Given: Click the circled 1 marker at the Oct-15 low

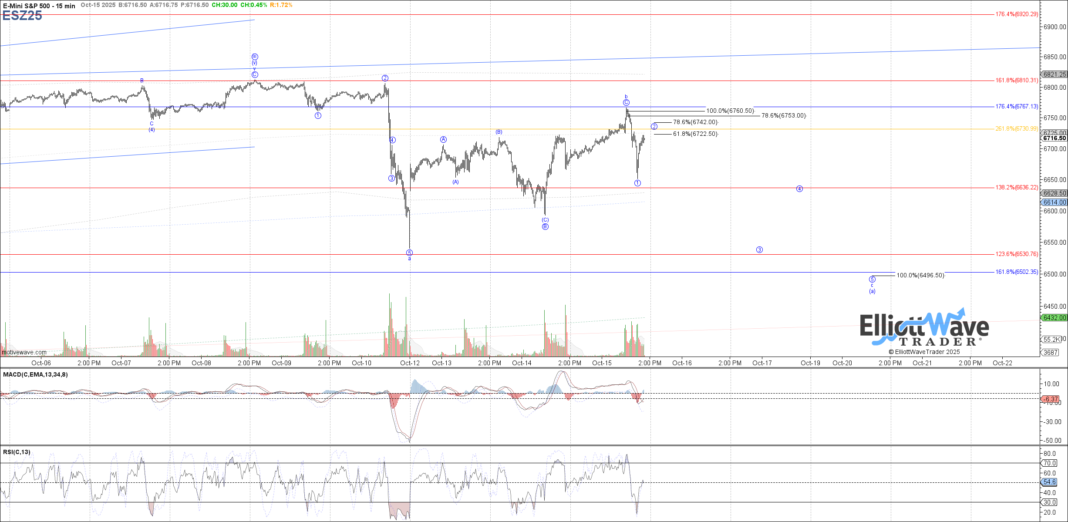Looking at the screenshot, I should click(x=637, y=183).
